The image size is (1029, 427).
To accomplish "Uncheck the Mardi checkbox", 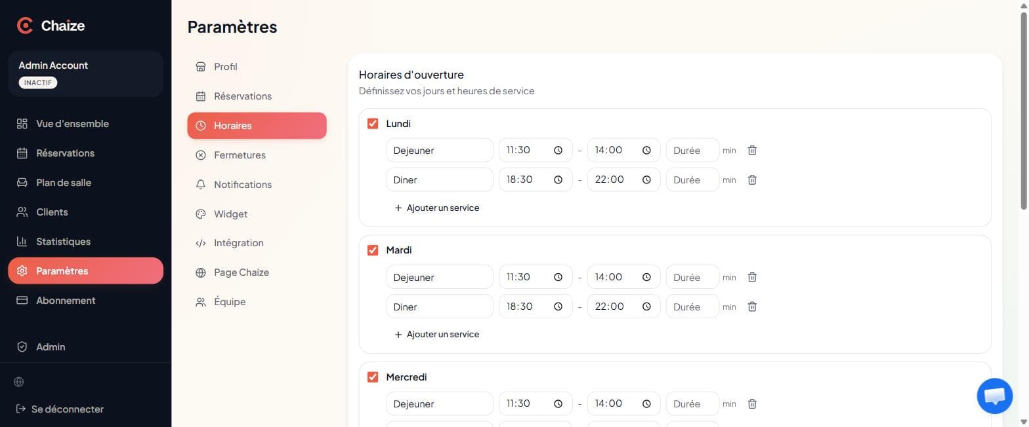I will coord(373,250).
